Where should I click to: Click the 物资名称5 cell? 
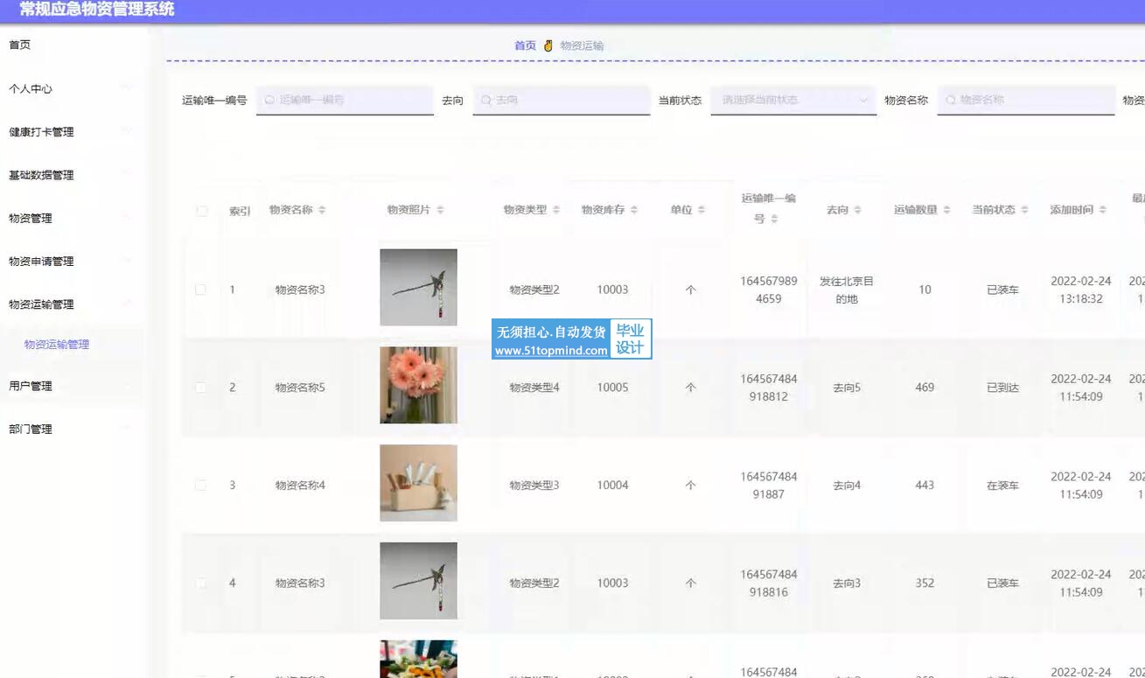[300, 388]
